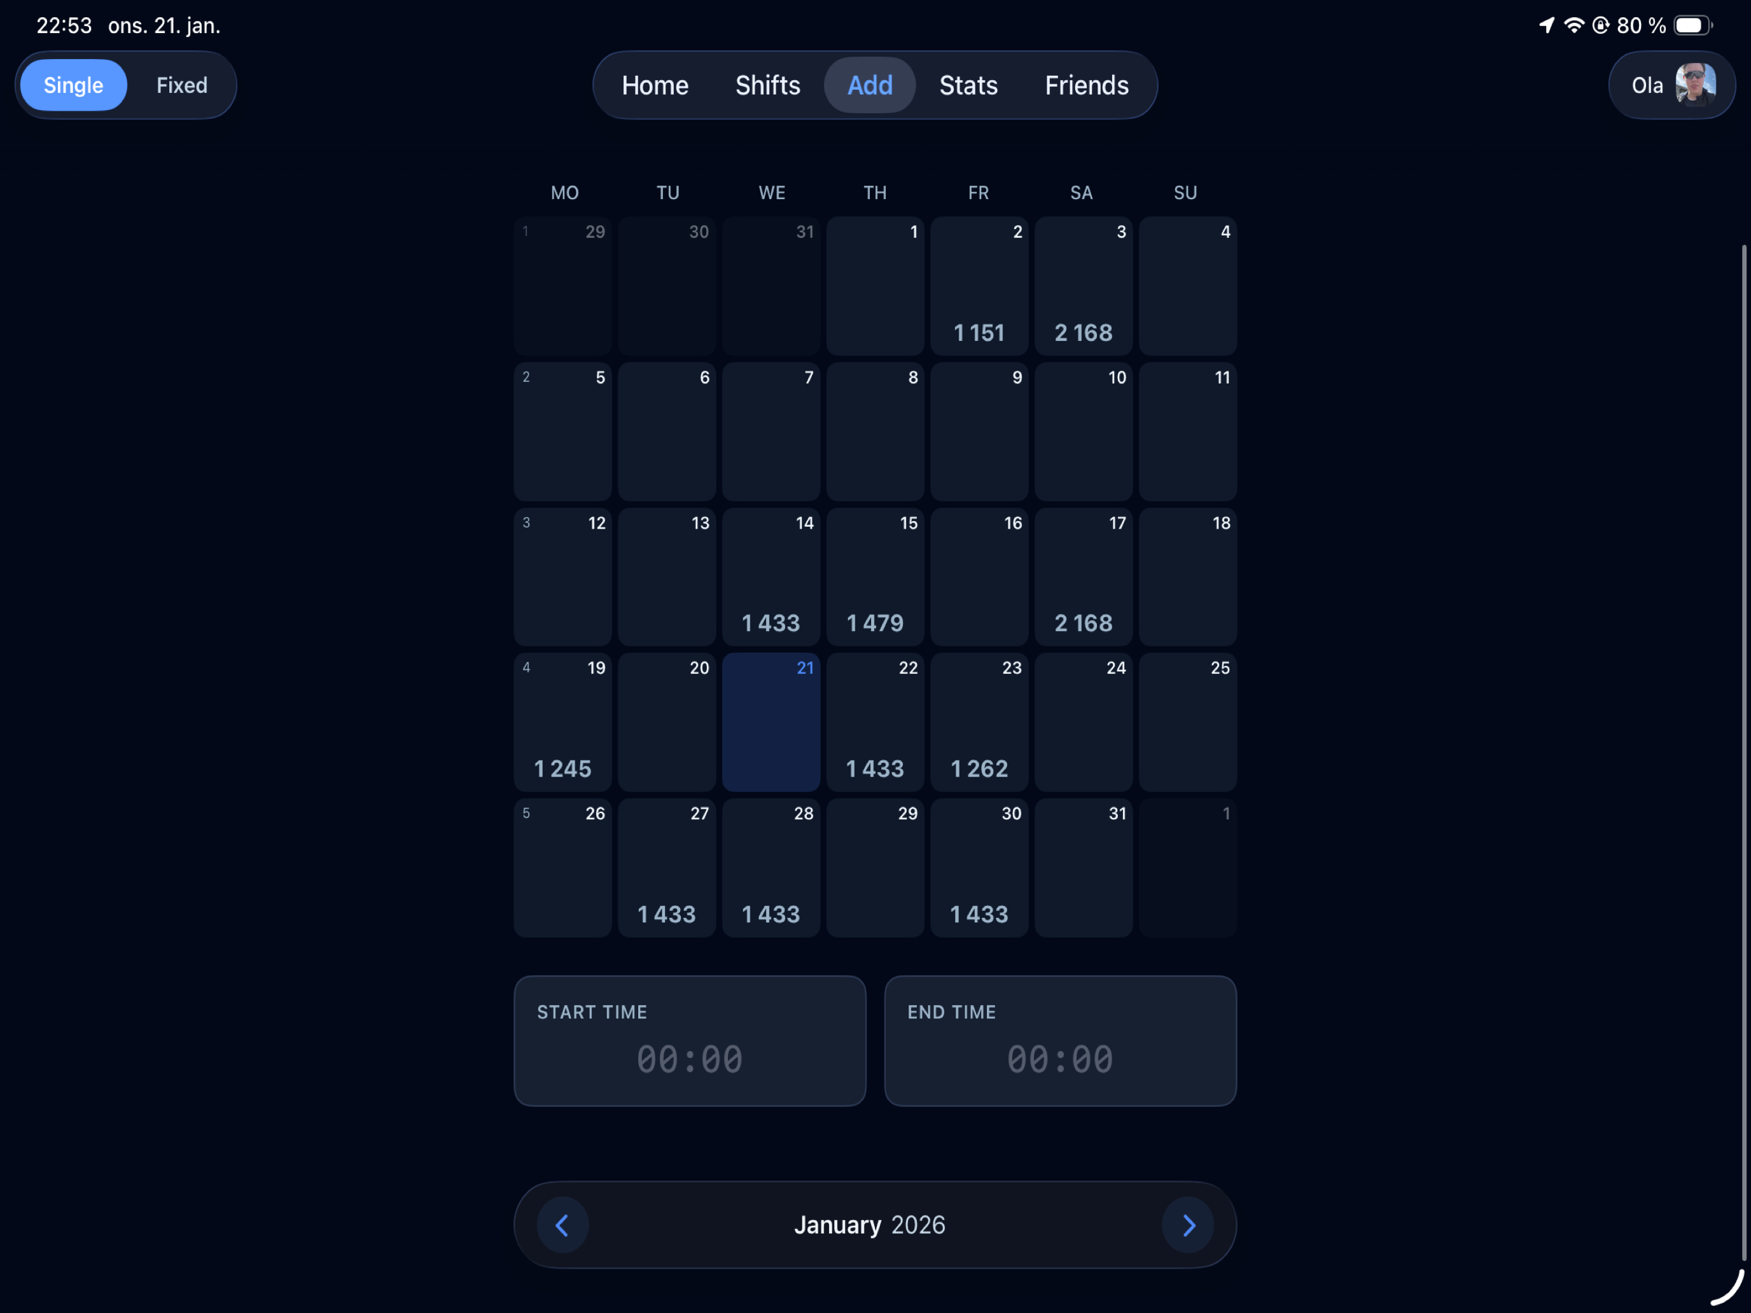Click the MO weekday header

(x=564, y=192)
